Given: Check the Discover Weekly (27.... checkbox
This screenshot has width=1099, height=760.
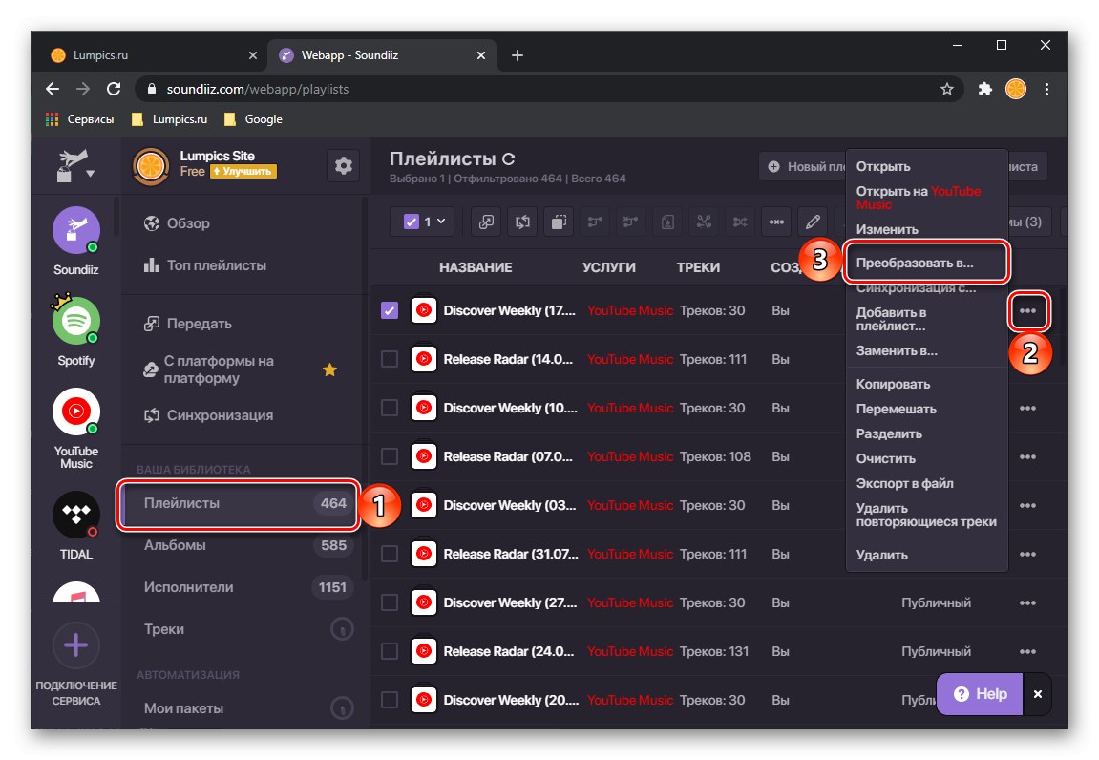Looking at the screenshot, I should (390, 603).
